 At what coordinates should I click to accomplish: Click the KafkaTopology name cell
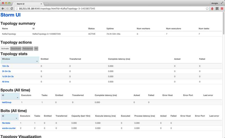9,34
